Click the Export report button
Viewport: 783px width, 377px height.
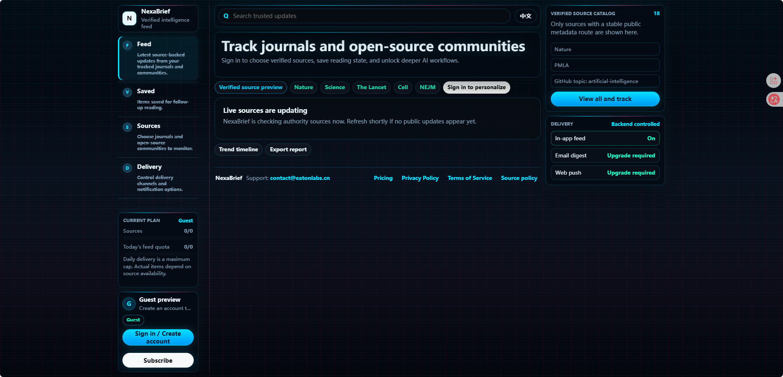coord(288,150)
